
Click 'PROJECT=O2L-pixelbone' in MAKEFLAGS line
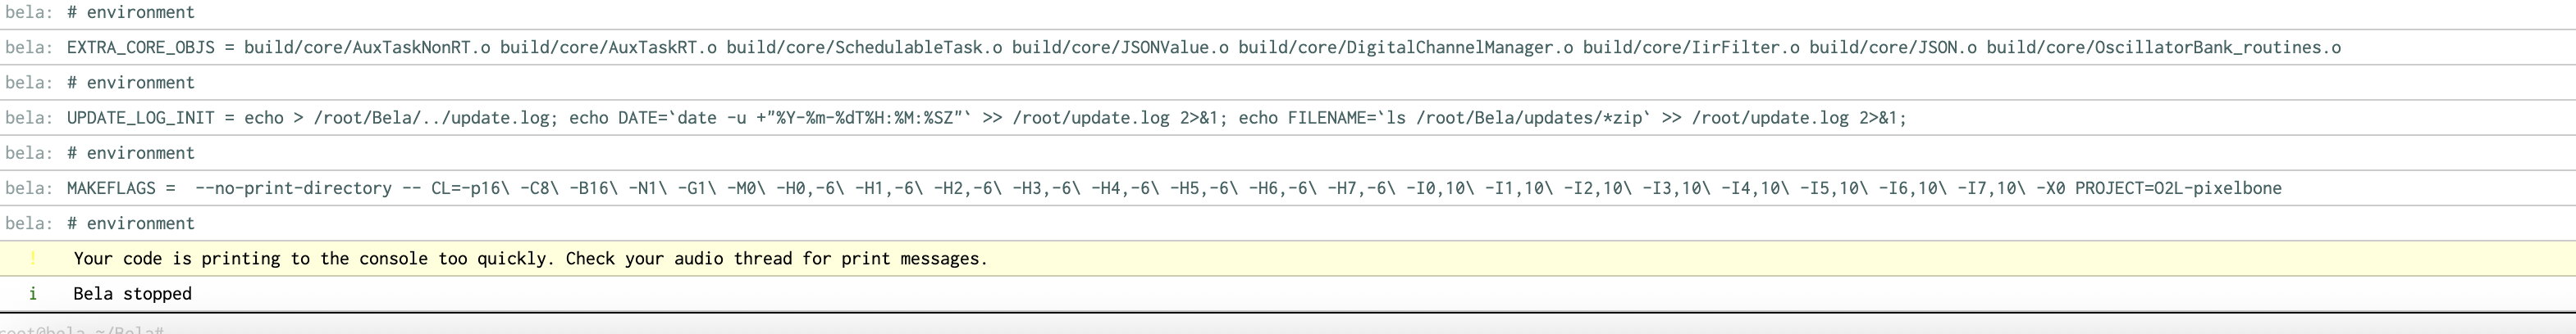(2178, 187)
